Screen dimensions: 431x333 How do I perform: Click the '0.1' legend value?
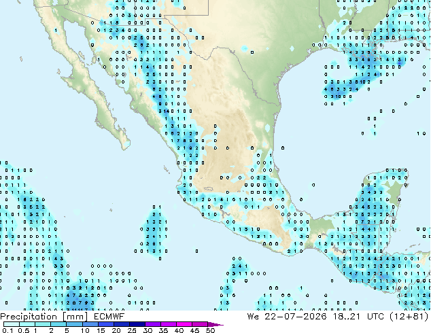[7, 330]
